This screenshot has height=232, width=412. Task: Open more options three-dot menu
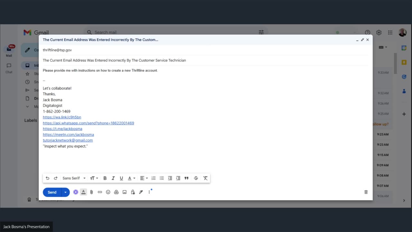149,192
